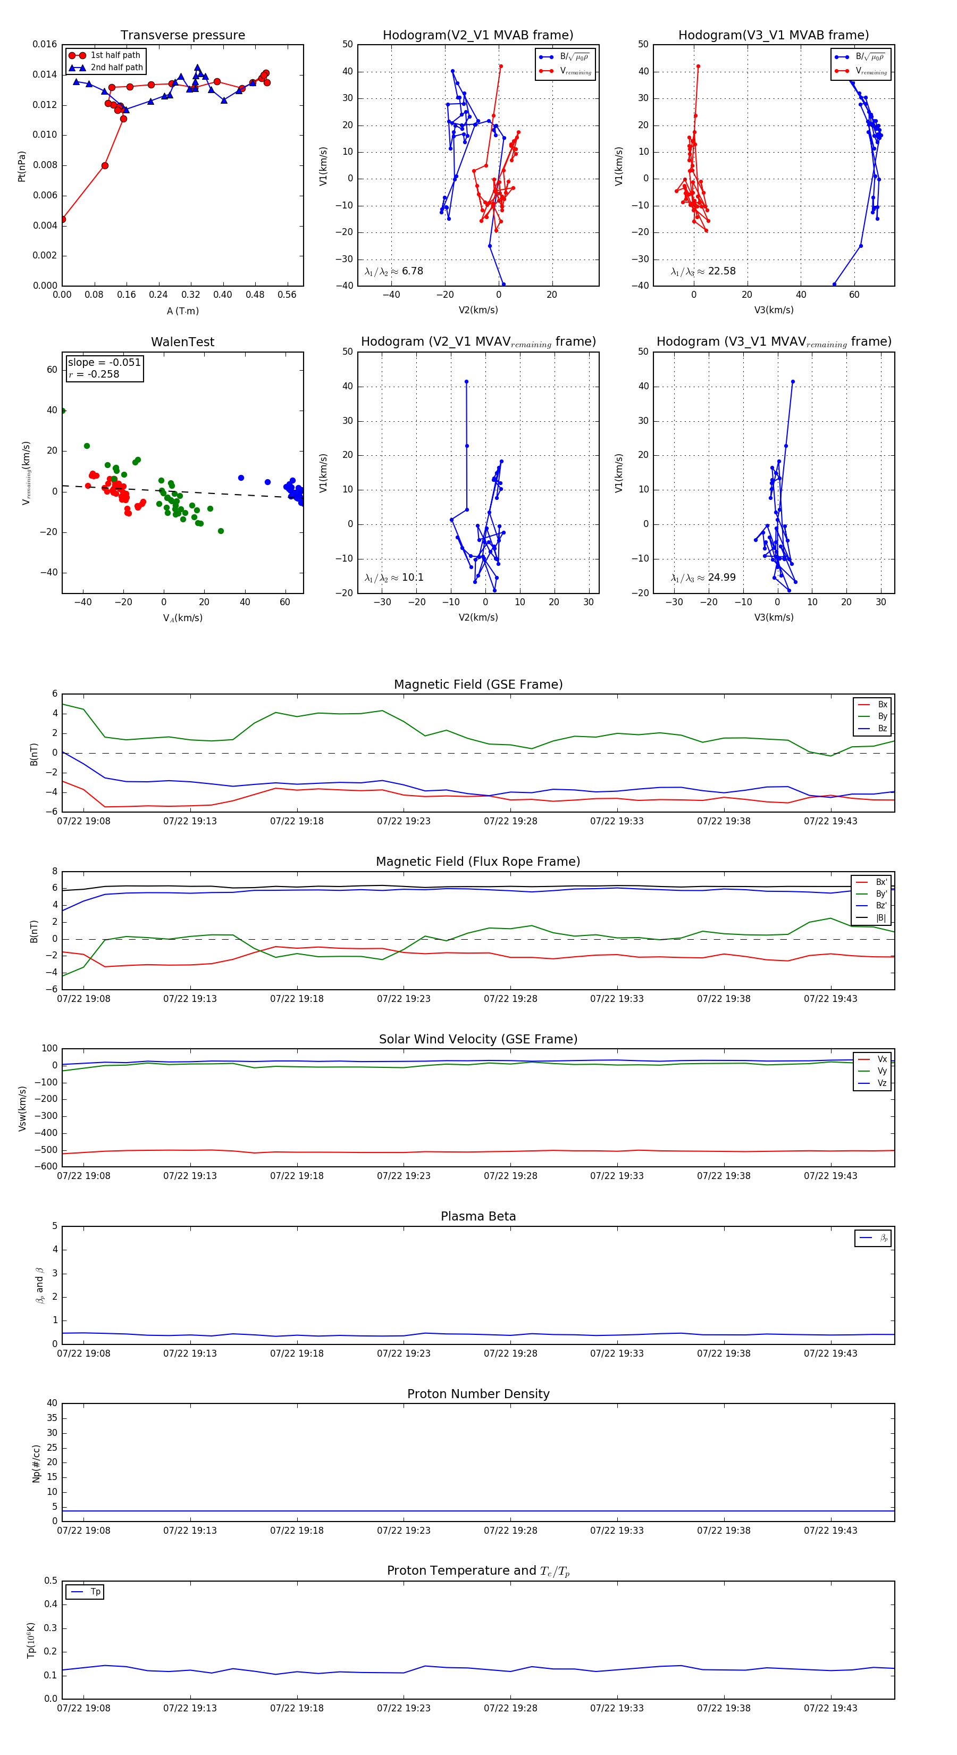Click the 'Hodogram(V3_V1 MVAB frame)' title

pyautogui.click(x=774, y=36)
